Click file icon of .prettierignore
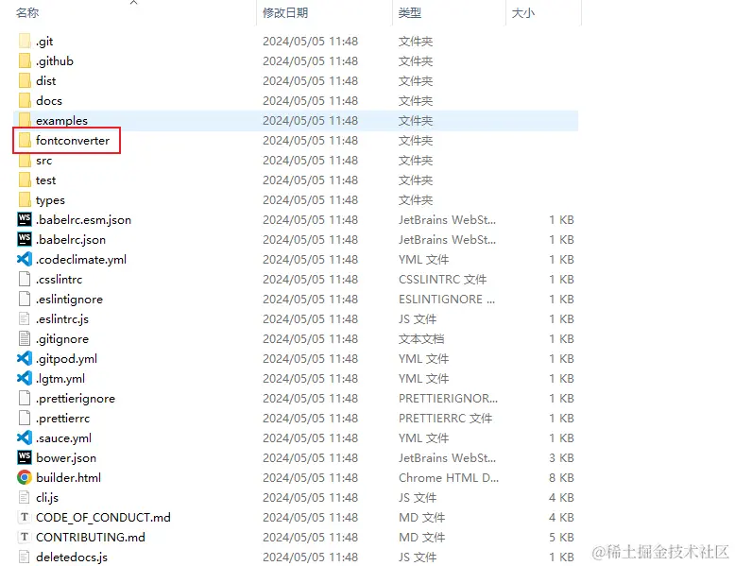 coord(25,398)
